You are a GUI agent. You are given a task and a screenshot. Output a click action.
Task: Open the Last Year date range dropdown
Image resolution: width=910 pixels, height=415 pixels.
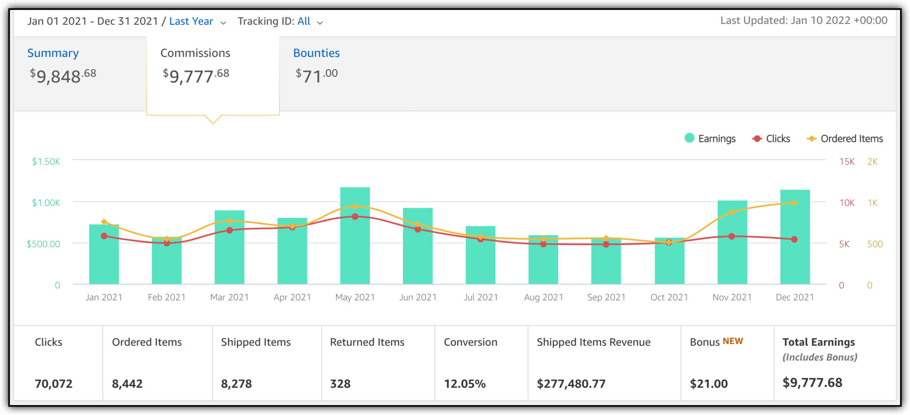[191, 21]
